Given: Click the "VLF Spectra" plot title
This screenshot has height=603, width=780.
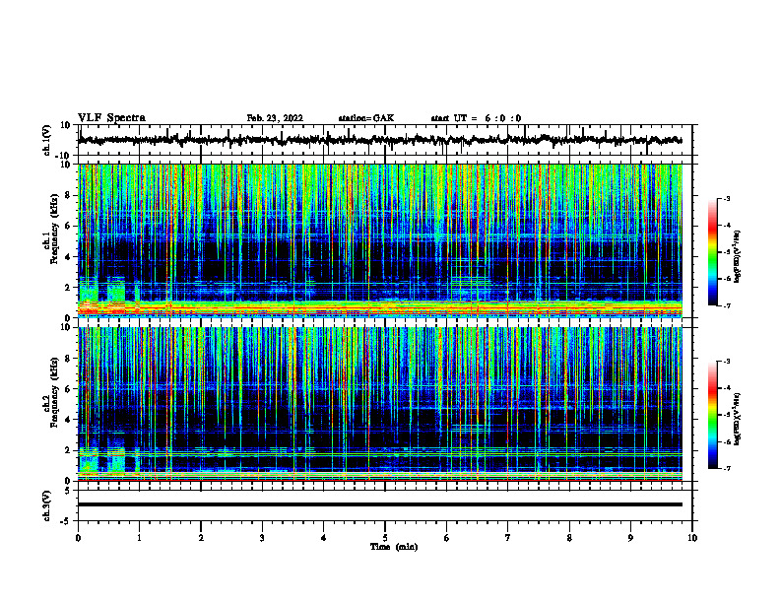Looking at the screenshot, I should point(111,118).
